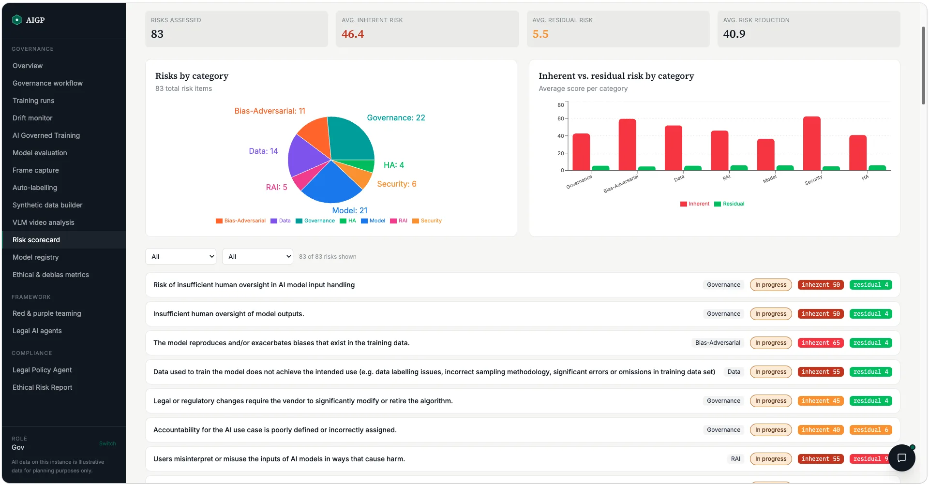Click 'inherent 40' badge on Accountability row

click(821, 430)
